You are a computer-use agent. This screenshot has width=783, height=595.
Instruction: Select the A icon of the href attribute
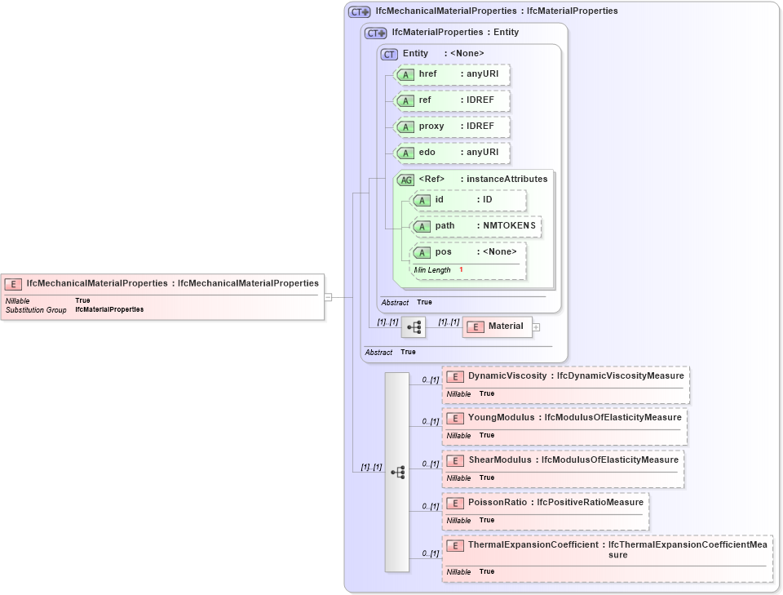405,74
